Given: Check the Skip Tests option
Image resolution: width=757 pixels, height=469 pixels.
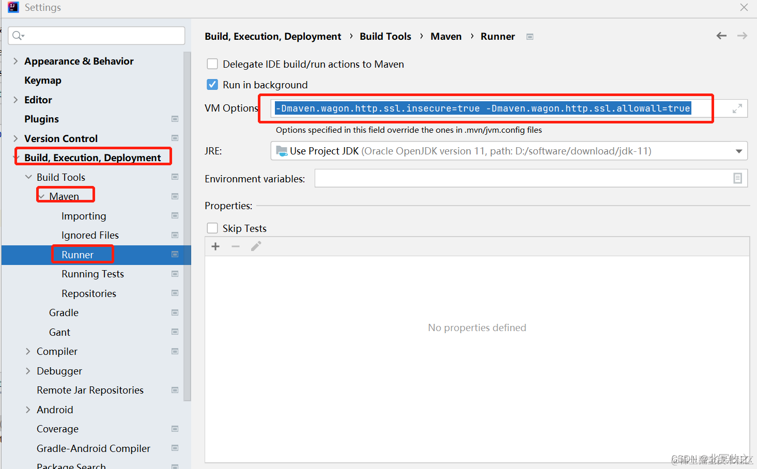Looking at the screenshot, I should point(212,228).
